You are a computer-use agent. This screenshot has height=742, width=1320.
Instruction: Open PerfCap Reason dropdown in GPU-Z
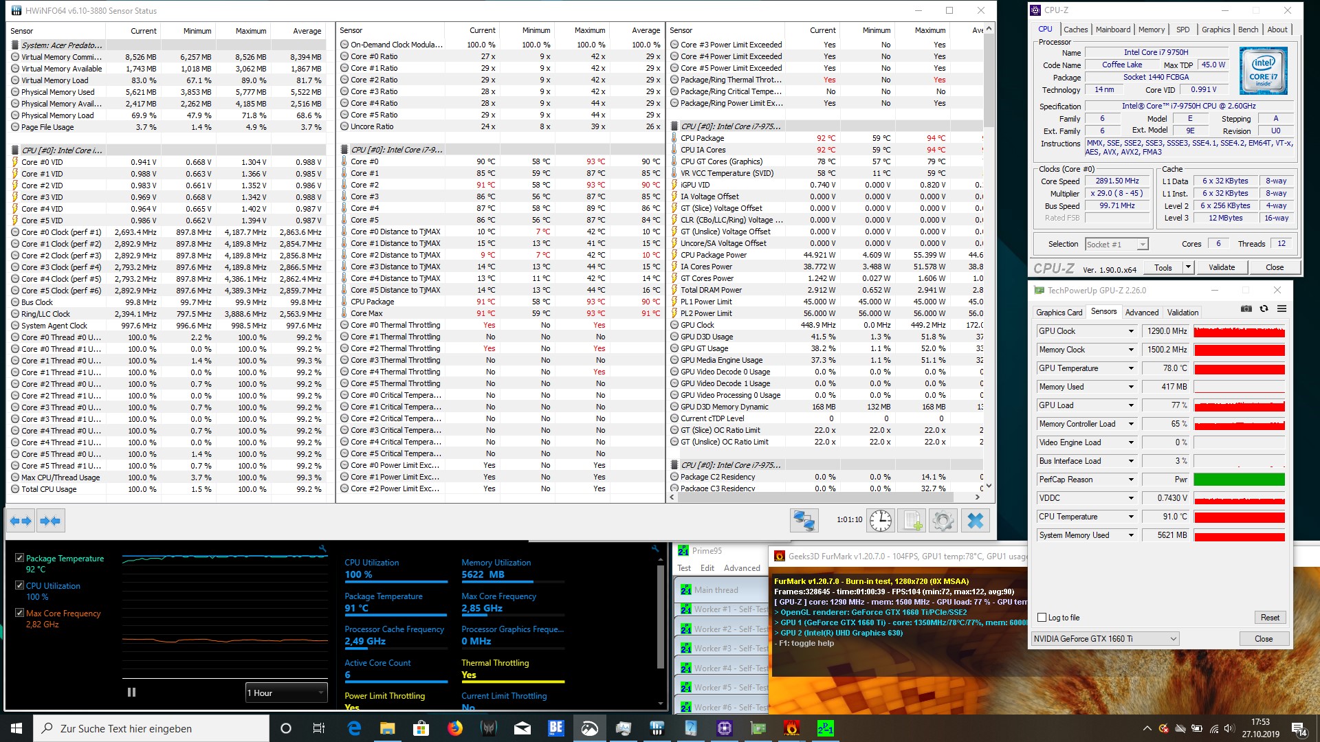(x=1131, y=480)
